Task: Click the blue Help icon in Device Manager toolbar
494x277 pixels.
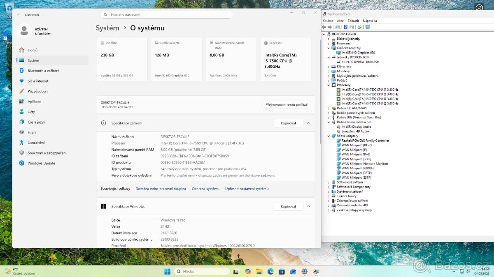Action: tap(346, 27)
